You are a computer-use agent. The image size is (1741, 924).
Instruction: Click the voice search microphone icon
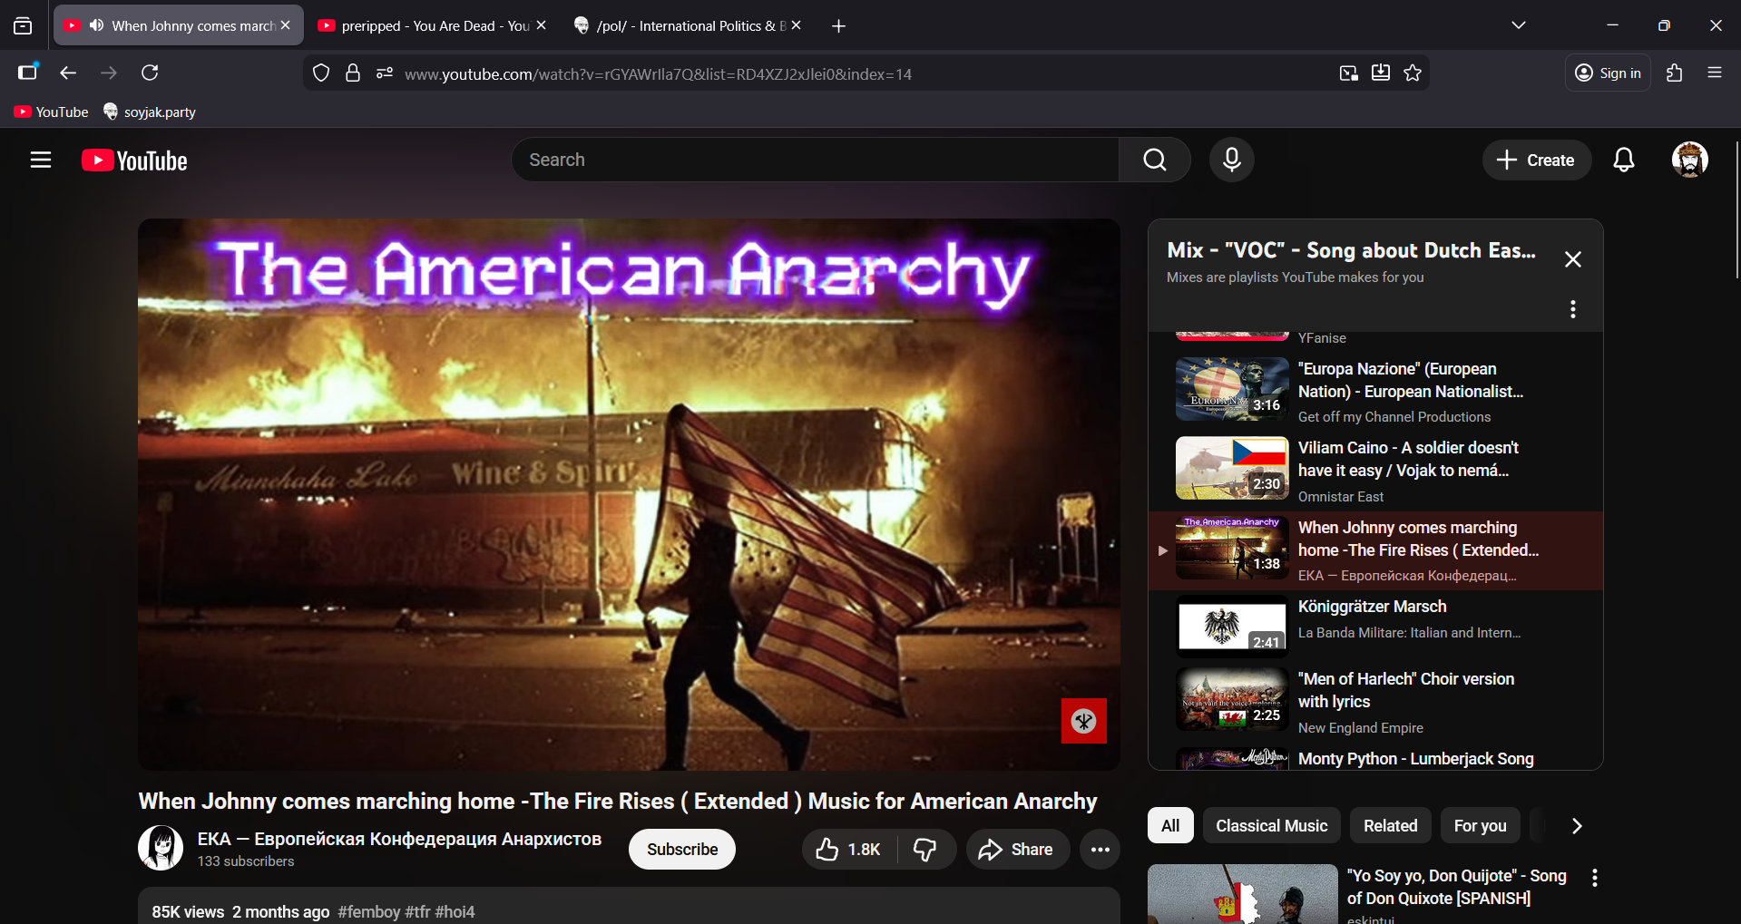(x=1231, y=160)
